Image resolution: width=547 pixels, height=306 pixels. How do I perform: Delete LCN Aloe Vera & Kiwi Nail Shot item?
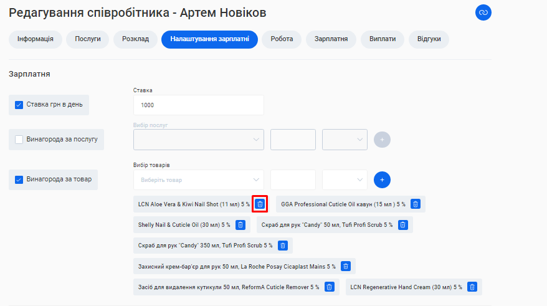(x=260, y=204)
